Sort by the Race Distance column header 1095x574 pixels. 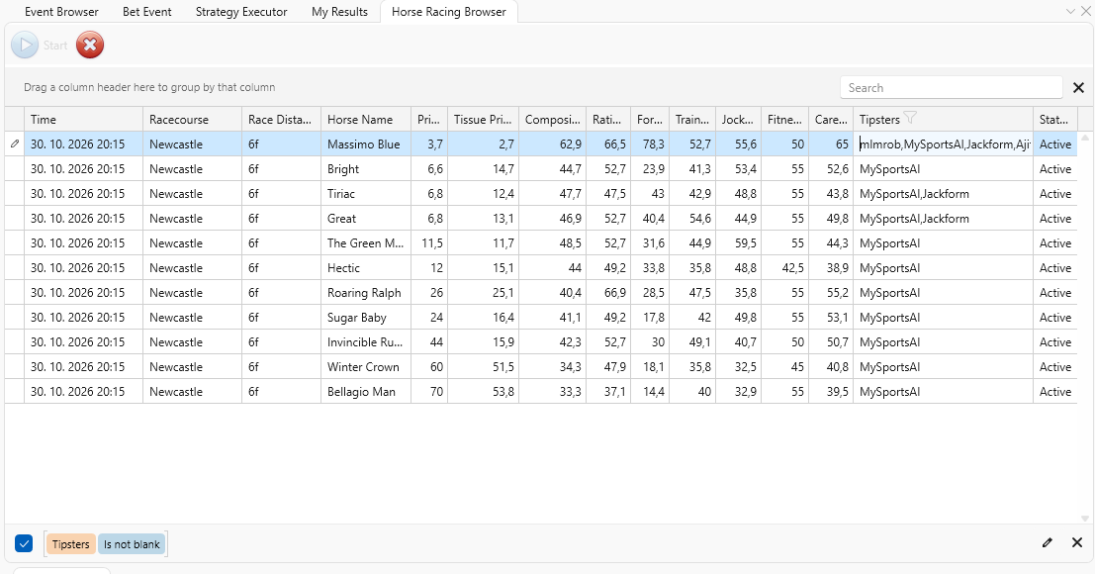(282, 120)
